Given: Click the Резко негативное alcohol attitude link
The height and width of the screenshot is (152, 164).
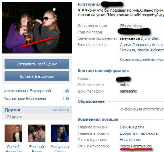Looking at the screenshot, I should pos(136,146).
